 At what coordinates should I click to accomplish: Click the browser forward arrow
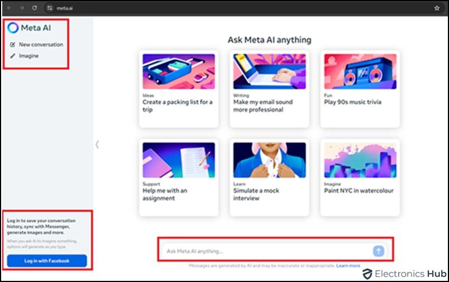[x=22, y=8]
